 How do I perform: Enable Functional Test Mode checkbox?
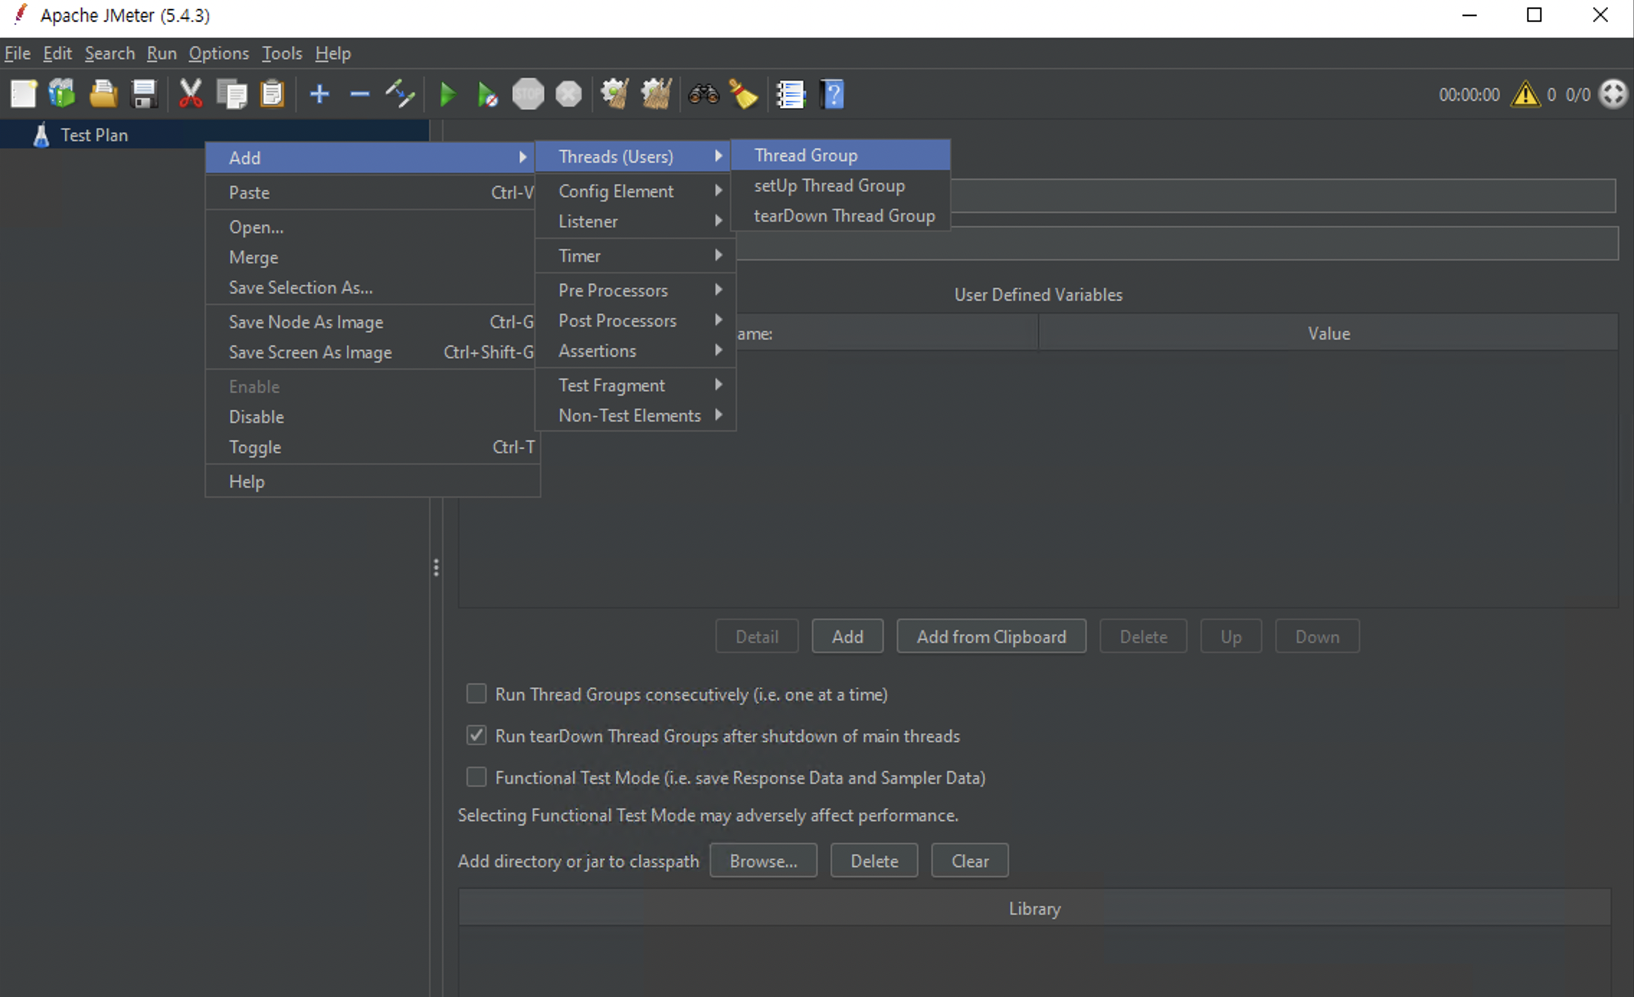[x=476, y=777]
